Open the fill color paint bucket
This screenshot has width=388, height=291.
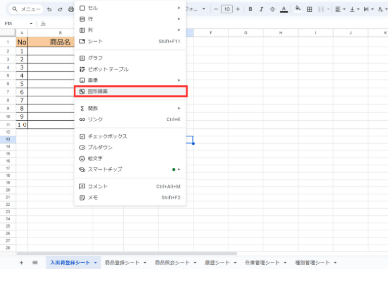pyautogui.click(x=298, y=9)
